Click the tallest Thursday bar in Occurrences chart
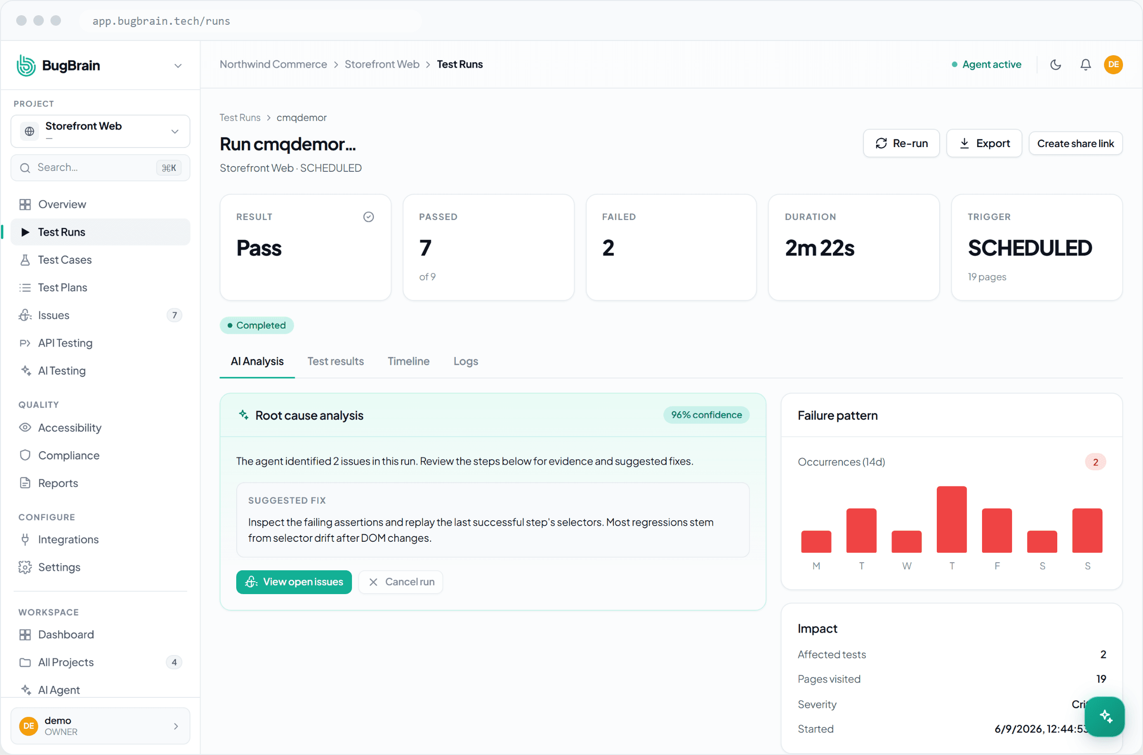Viewport: 1143px width, 755px height. [952, 519]
